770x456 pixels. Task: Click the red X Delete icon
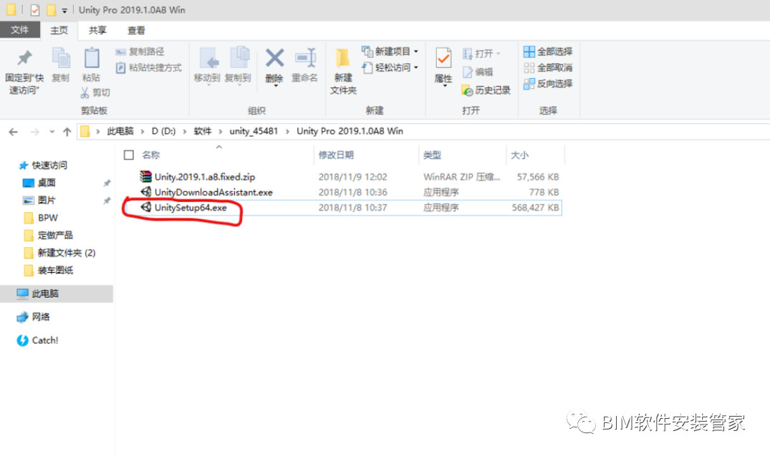274,58
